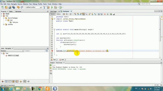This screenshot has height=91, width=163.
Task: Switch to the Services tab
Action: (x=18, y=11)
